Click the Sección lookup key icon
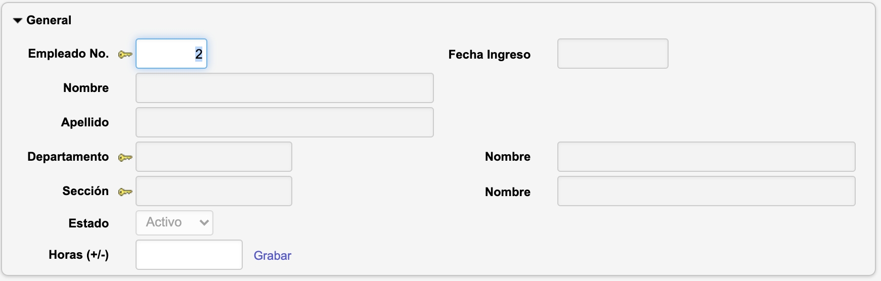Screen dimensions: 881x281 125,192
